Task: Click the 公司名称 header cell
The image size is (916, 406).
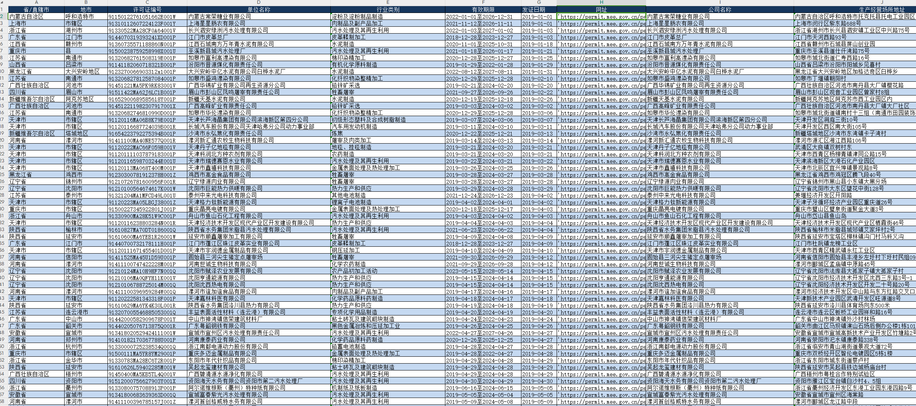Action: (720, 10)
